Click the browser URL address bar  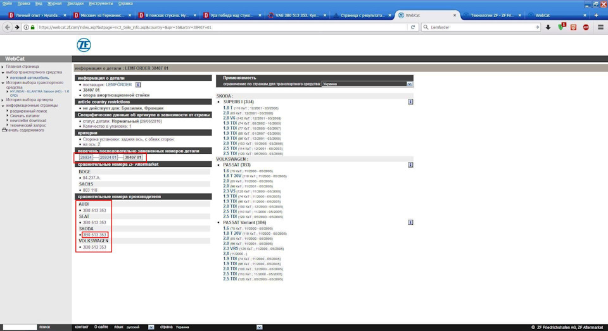pyautogui.click(x=221, y=27)
